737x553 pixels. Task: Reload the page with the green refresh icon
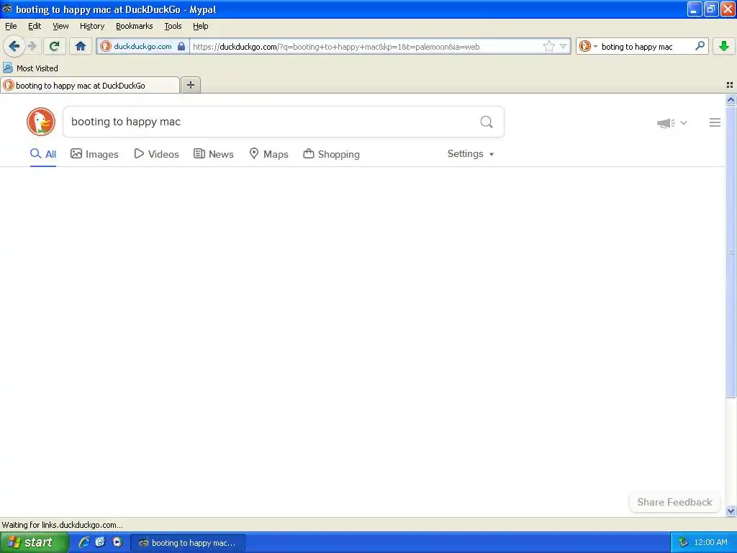point(54,46)
